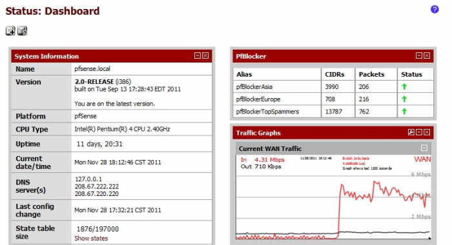The height and width of the screenshot is (245, 452).
Task: Click the Alias column header
Action: [x=277, y=74]
